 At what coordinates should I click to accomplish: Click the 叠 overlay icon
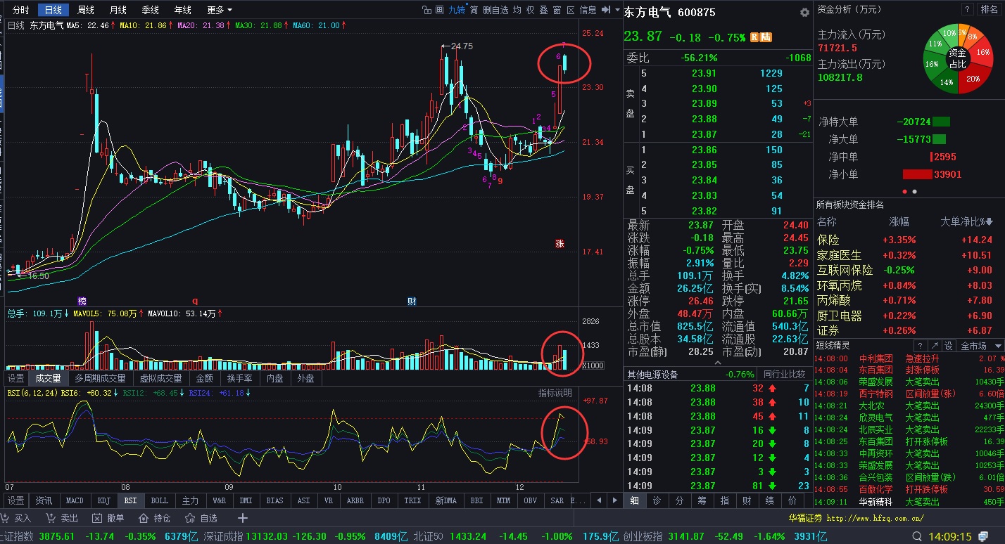[x=544, y=10]
